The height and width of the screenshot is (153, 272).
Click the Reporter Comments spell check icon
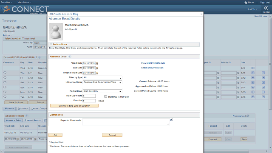pos(171,120)
